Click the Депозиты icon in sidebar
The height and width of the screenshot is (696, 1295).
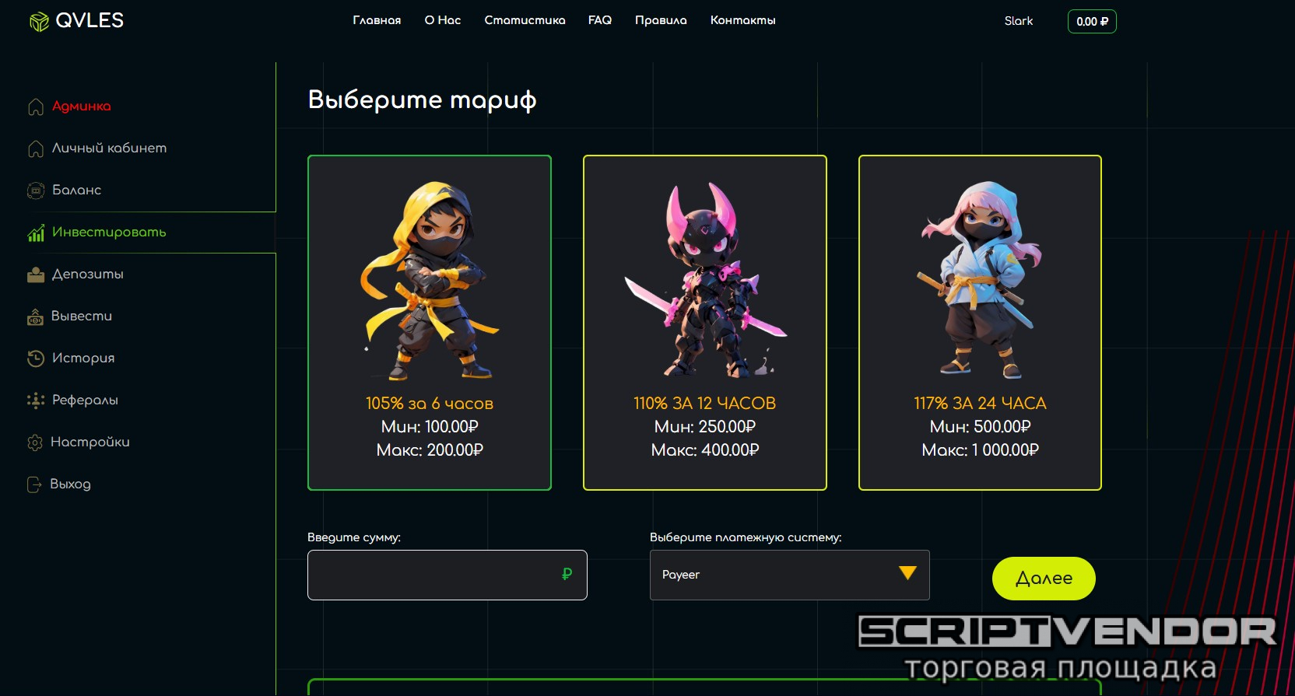pyautogui.click(x=36, y=275)
